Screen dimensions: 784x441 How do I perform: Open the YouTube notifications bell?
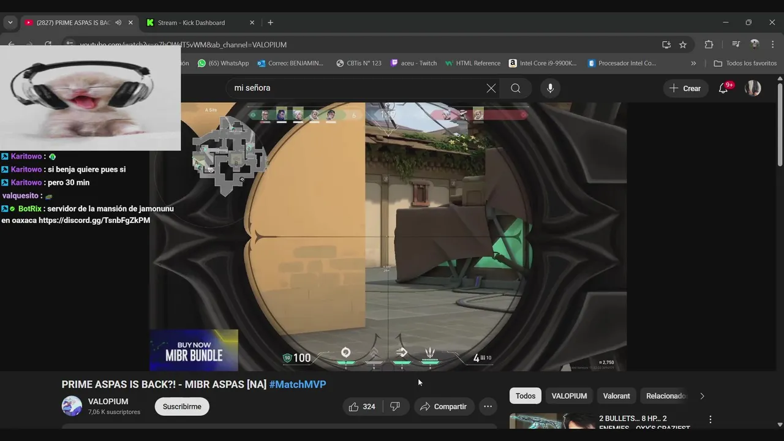723,88
